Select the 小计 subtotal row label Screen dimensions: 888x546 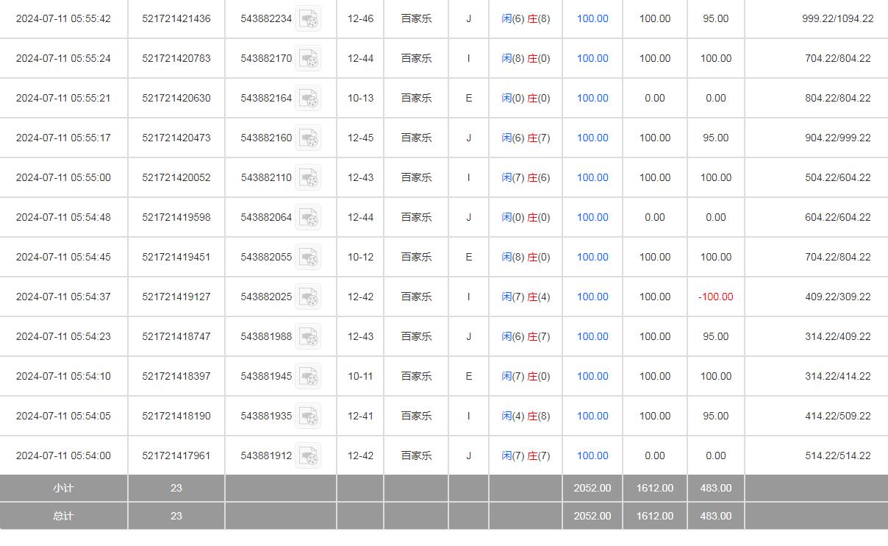(63, 488)
